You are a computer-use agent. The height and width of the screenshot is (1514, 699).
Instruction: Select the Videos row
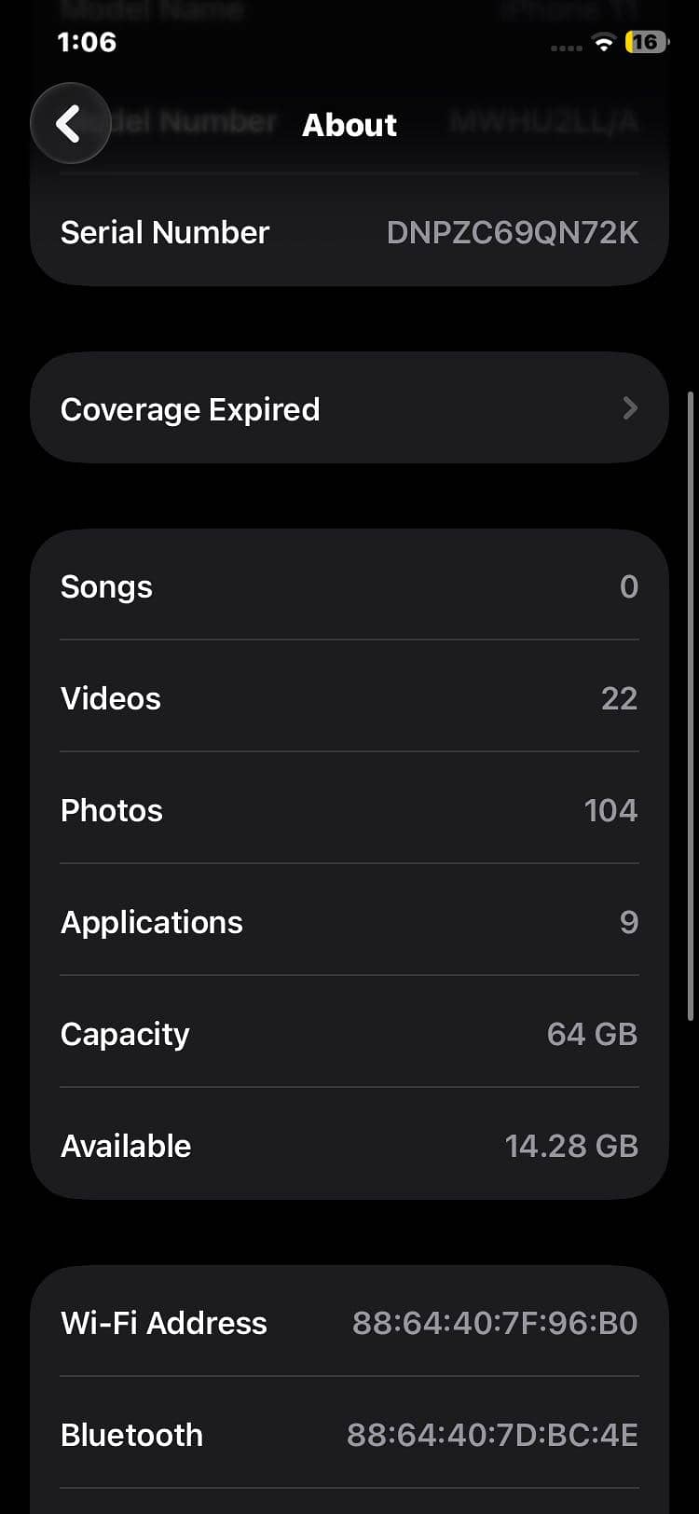coord(349,697)
